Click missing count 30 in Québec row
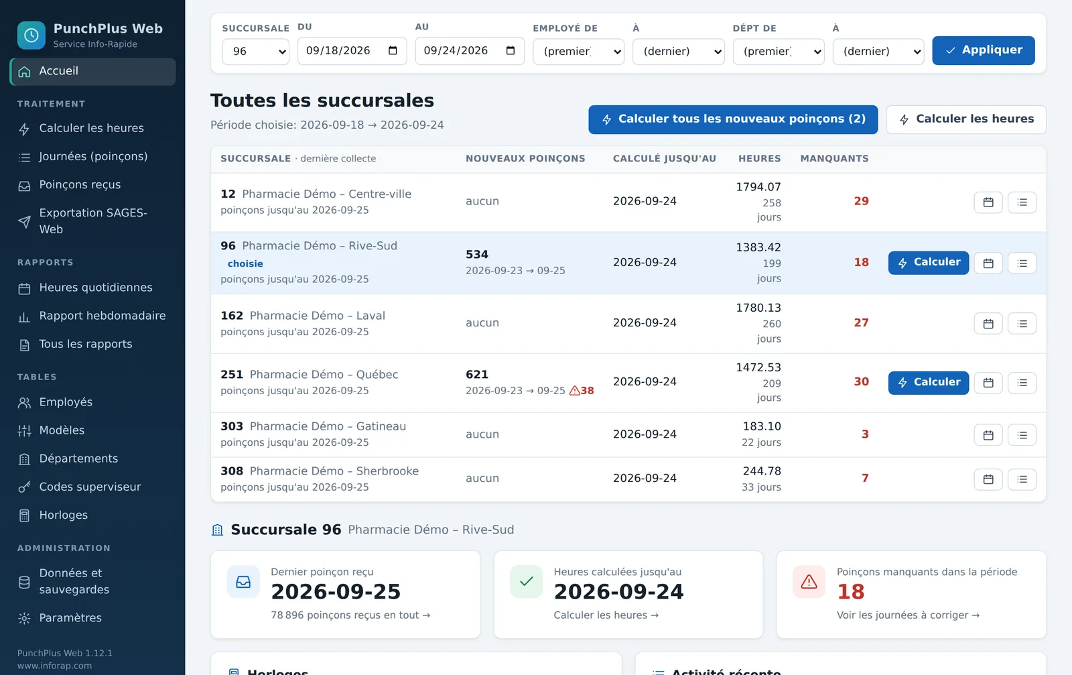Screen dimensions: 1072x675 [861, 381]
